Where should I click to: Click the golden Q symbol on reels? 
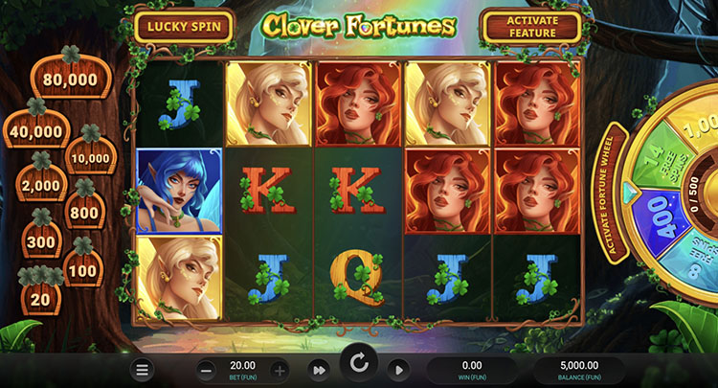point(358,279)
